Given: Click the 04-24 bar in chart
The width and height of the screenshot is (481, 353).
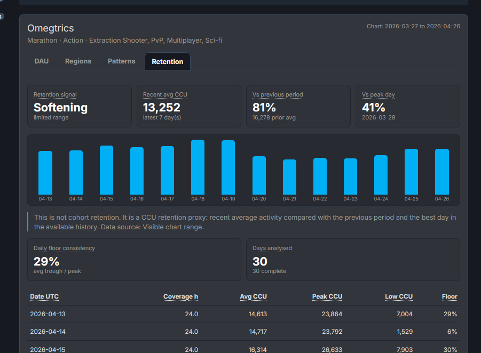Looking at the screenshot, I should click(381, 175).
